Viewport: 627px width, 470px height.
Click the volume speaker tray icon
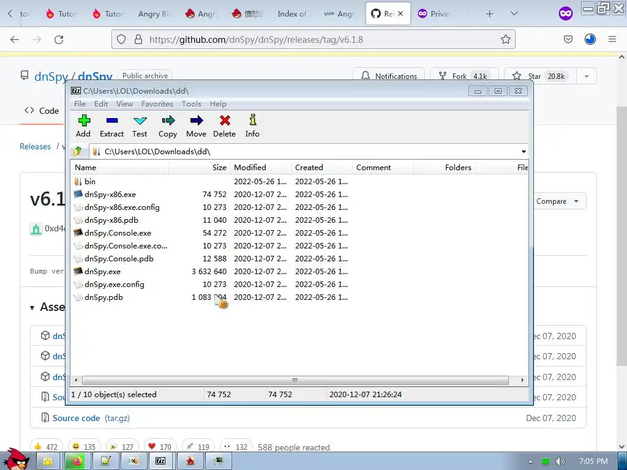click(560, 461)
